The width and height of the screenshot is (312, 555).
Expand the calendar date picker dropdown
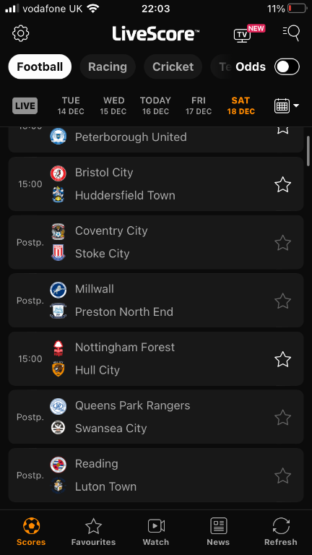pos(287,106)
